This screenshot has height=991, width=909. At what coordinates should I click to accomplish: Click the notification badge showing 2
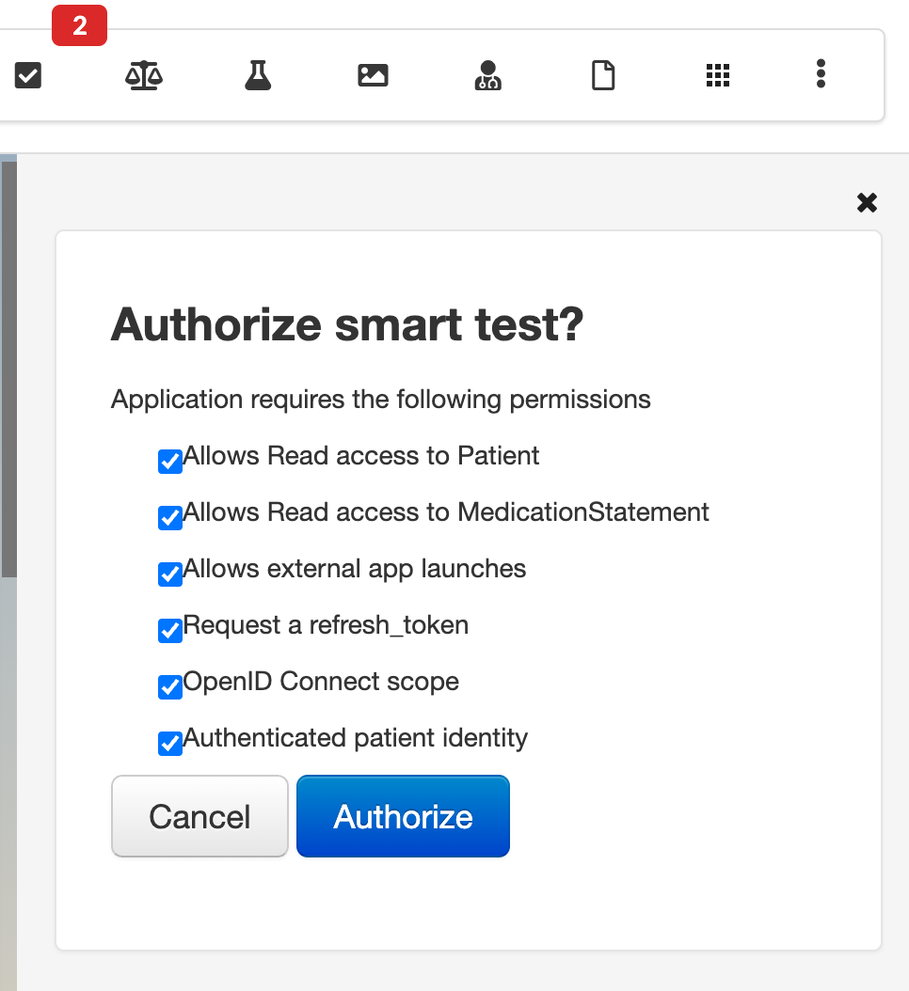(x=79, y=25)
